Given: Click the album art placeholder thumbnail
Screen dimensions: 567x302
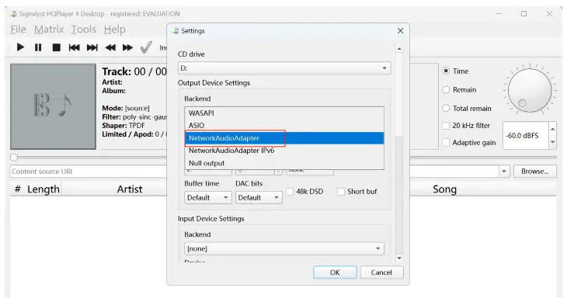Looking at the screenshot, I should [x=53, y=106].
